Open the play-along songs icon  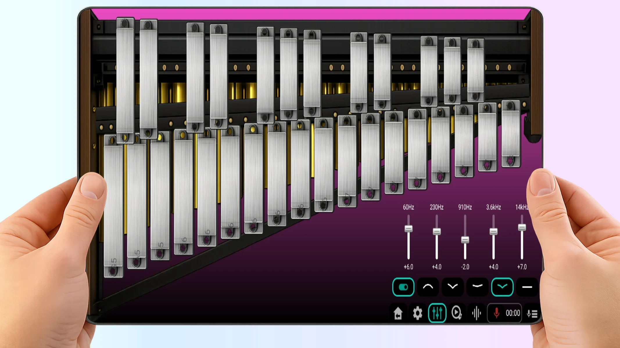pos(456,313)
